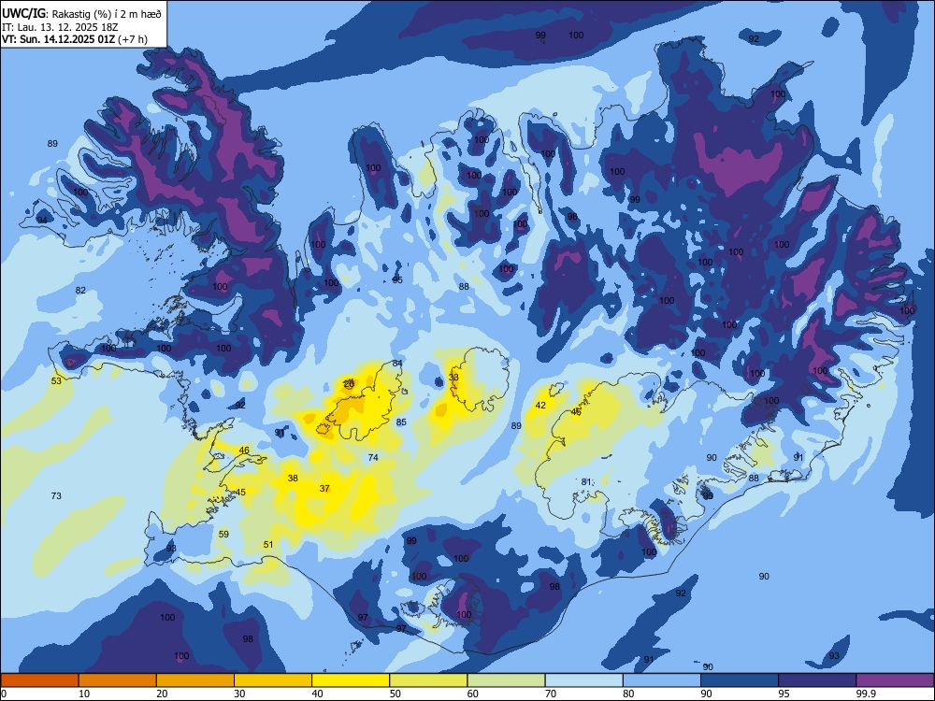Click the humidity value '85' on the map

401,422
